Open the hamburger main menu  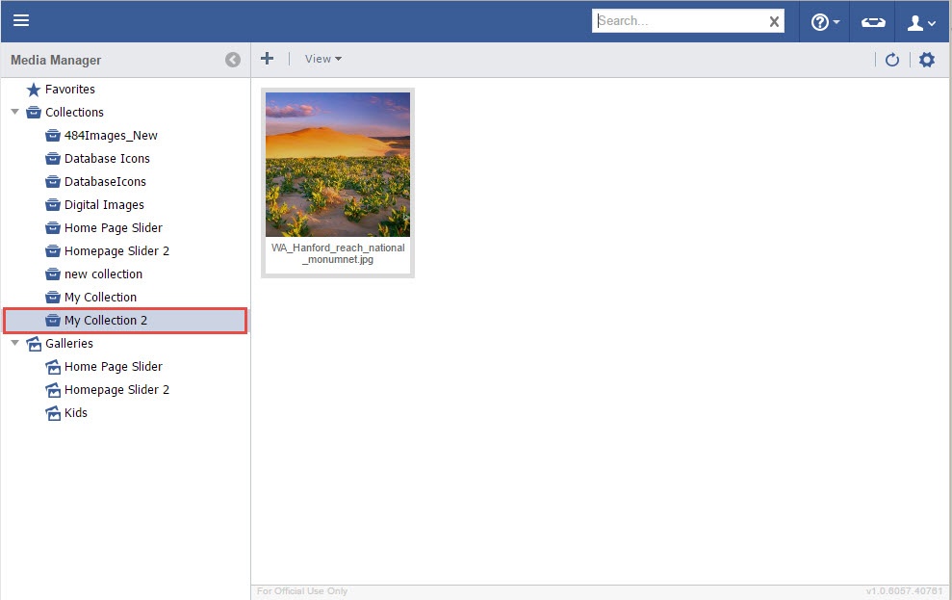coord(21,20)
